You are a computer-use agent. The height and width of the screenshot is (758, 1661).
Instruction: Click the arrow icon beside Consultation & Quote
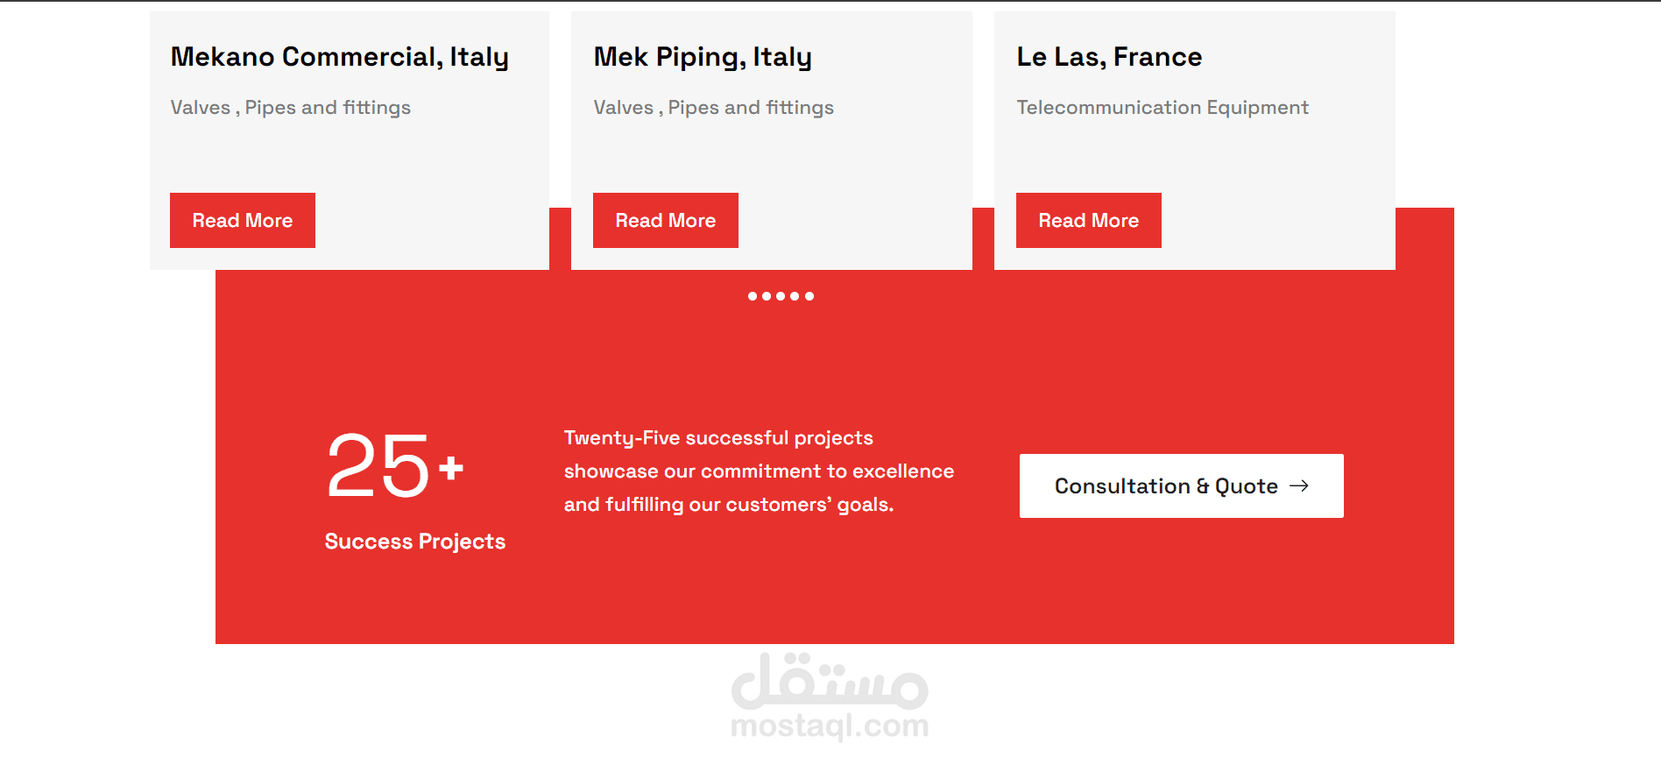1299,485
